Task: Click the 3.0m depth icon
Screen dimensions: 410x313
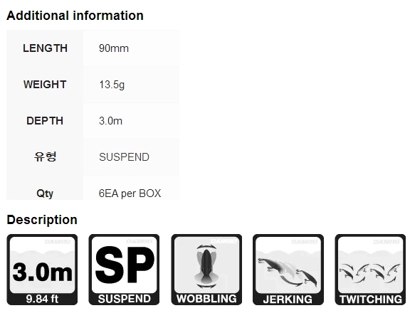Action: [42, 270]
